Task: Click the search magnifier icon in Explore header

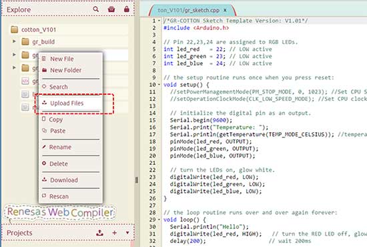Action: (95, 9)
